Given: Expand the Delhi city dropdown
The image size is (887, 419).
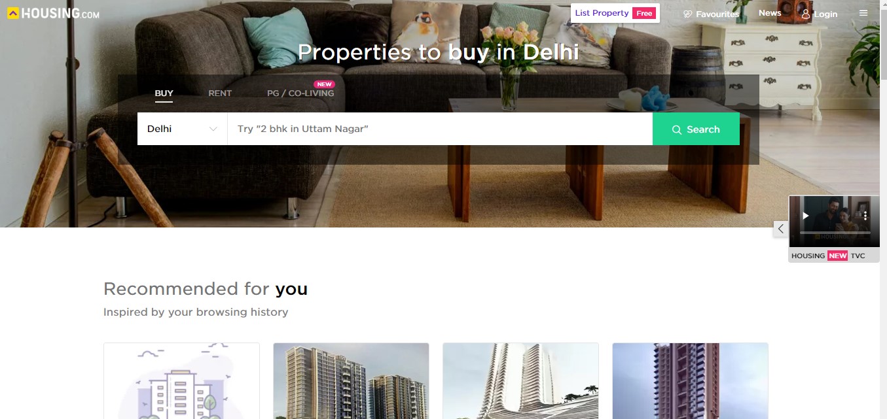Looking at the screenshot, I should point(182,129).
